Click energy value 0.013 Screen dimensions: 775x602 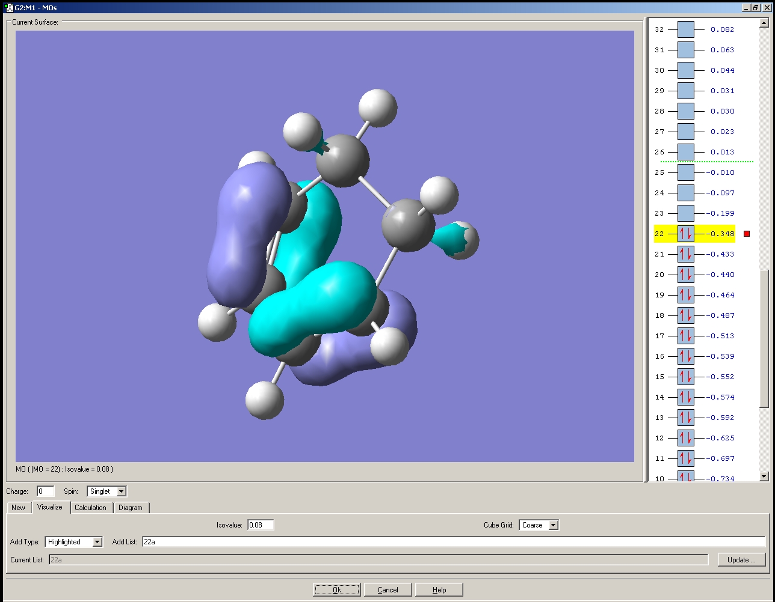723,152
